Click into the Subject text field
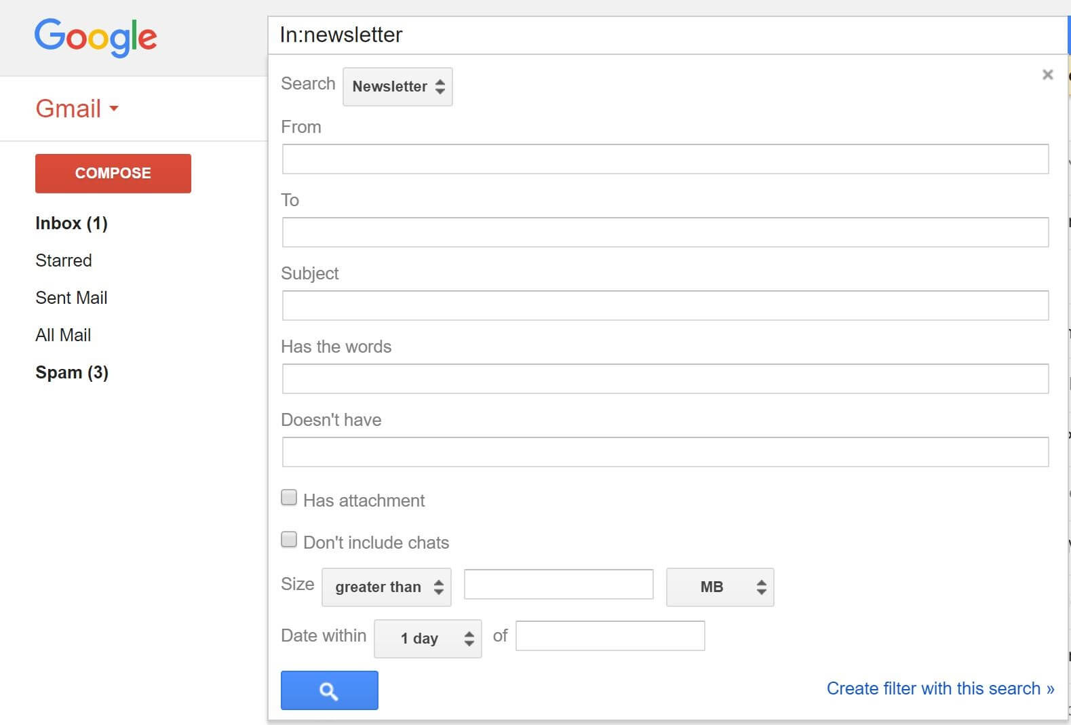 (665, 306)
